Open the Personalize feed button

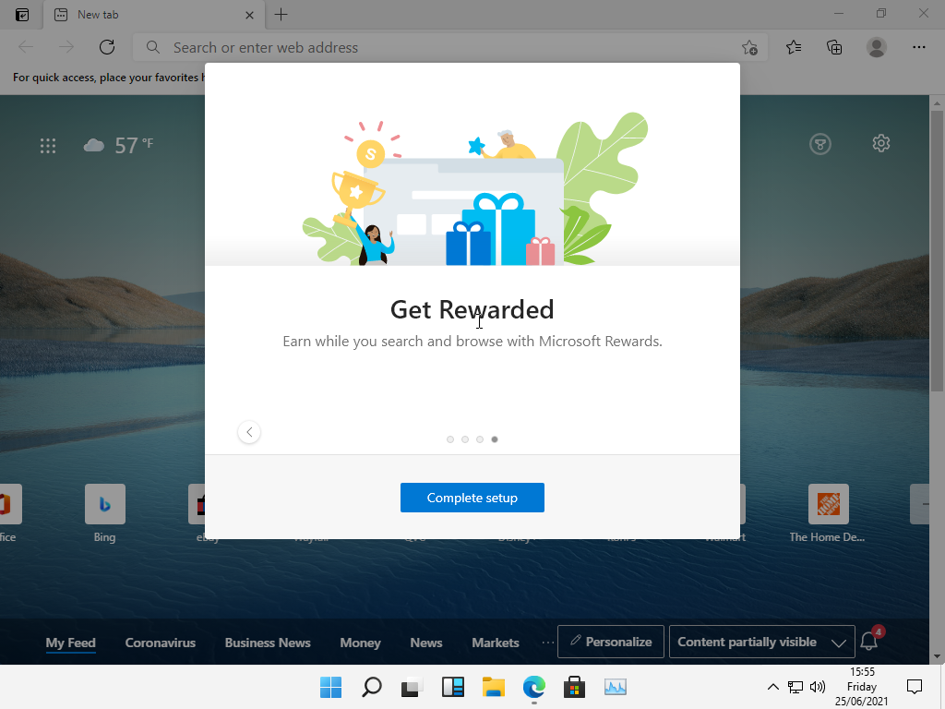[x=610, y=643]
